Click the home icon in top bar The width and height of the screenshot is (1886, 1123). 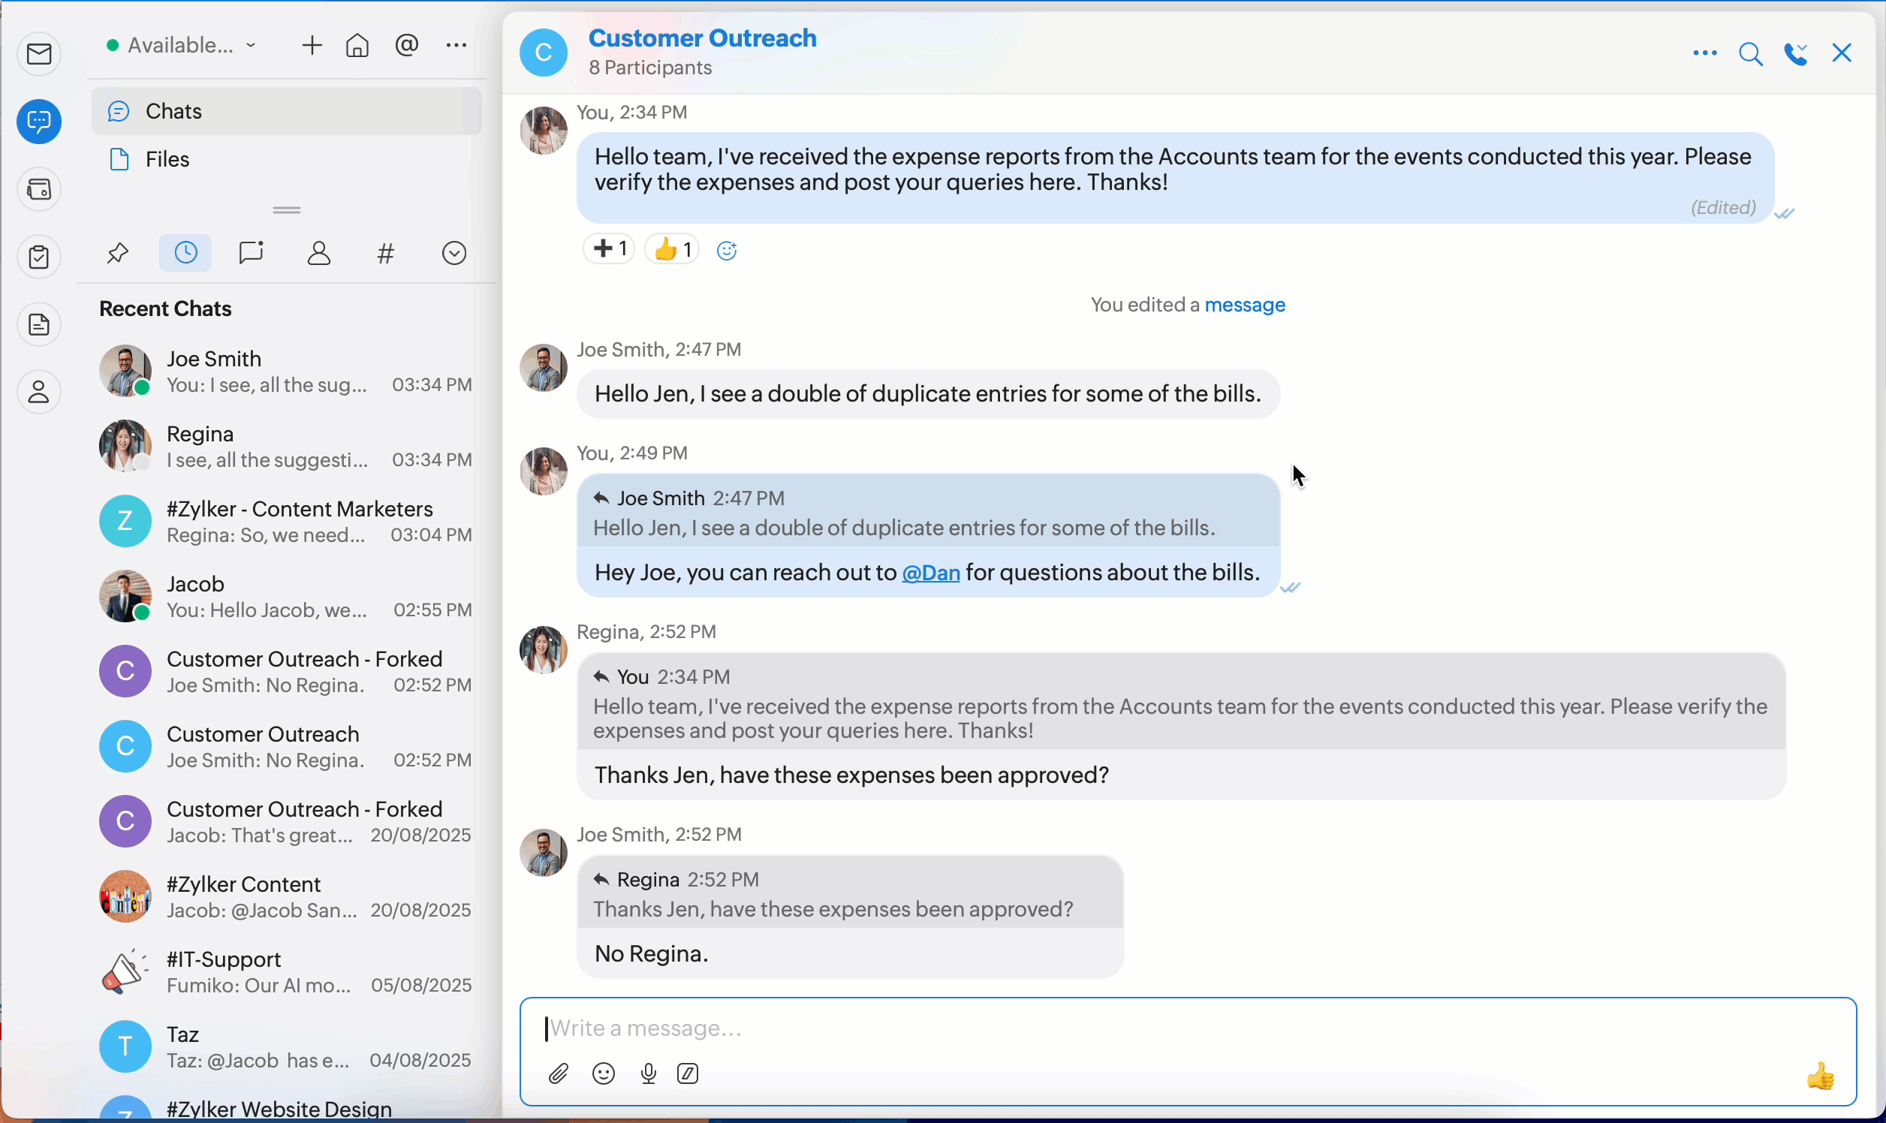[x=357, y=45]
